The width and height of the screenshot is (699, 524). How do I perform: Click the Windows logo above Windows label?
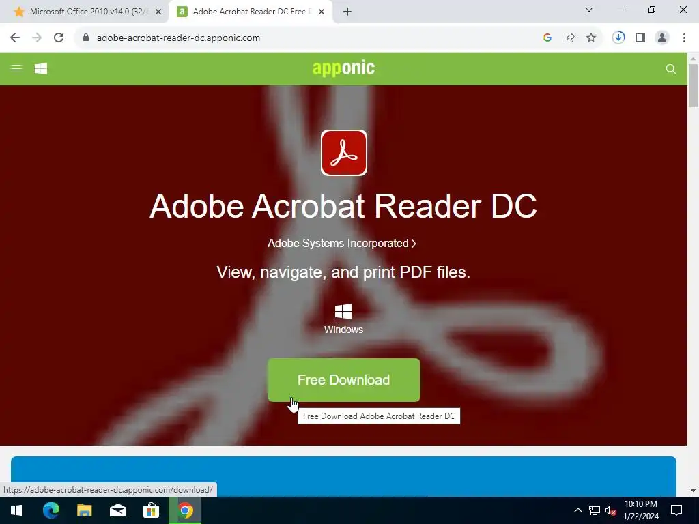(343, 311)
